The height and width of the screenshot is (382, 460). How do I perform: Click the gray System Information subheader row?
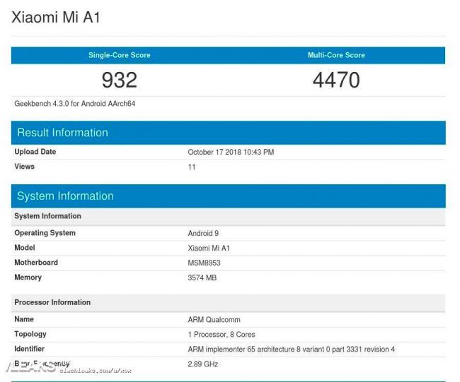(x=229, y=216)
